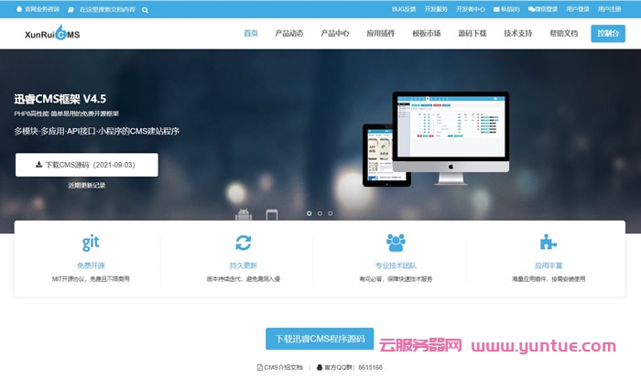This screenshot has height=379, width=641.
Task: Click the puzzle icon above 应用丰富
Action: [549, 243]
